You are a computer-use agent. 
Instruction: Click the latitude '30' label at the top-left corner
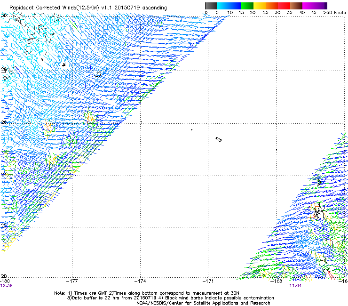[4, 16]
